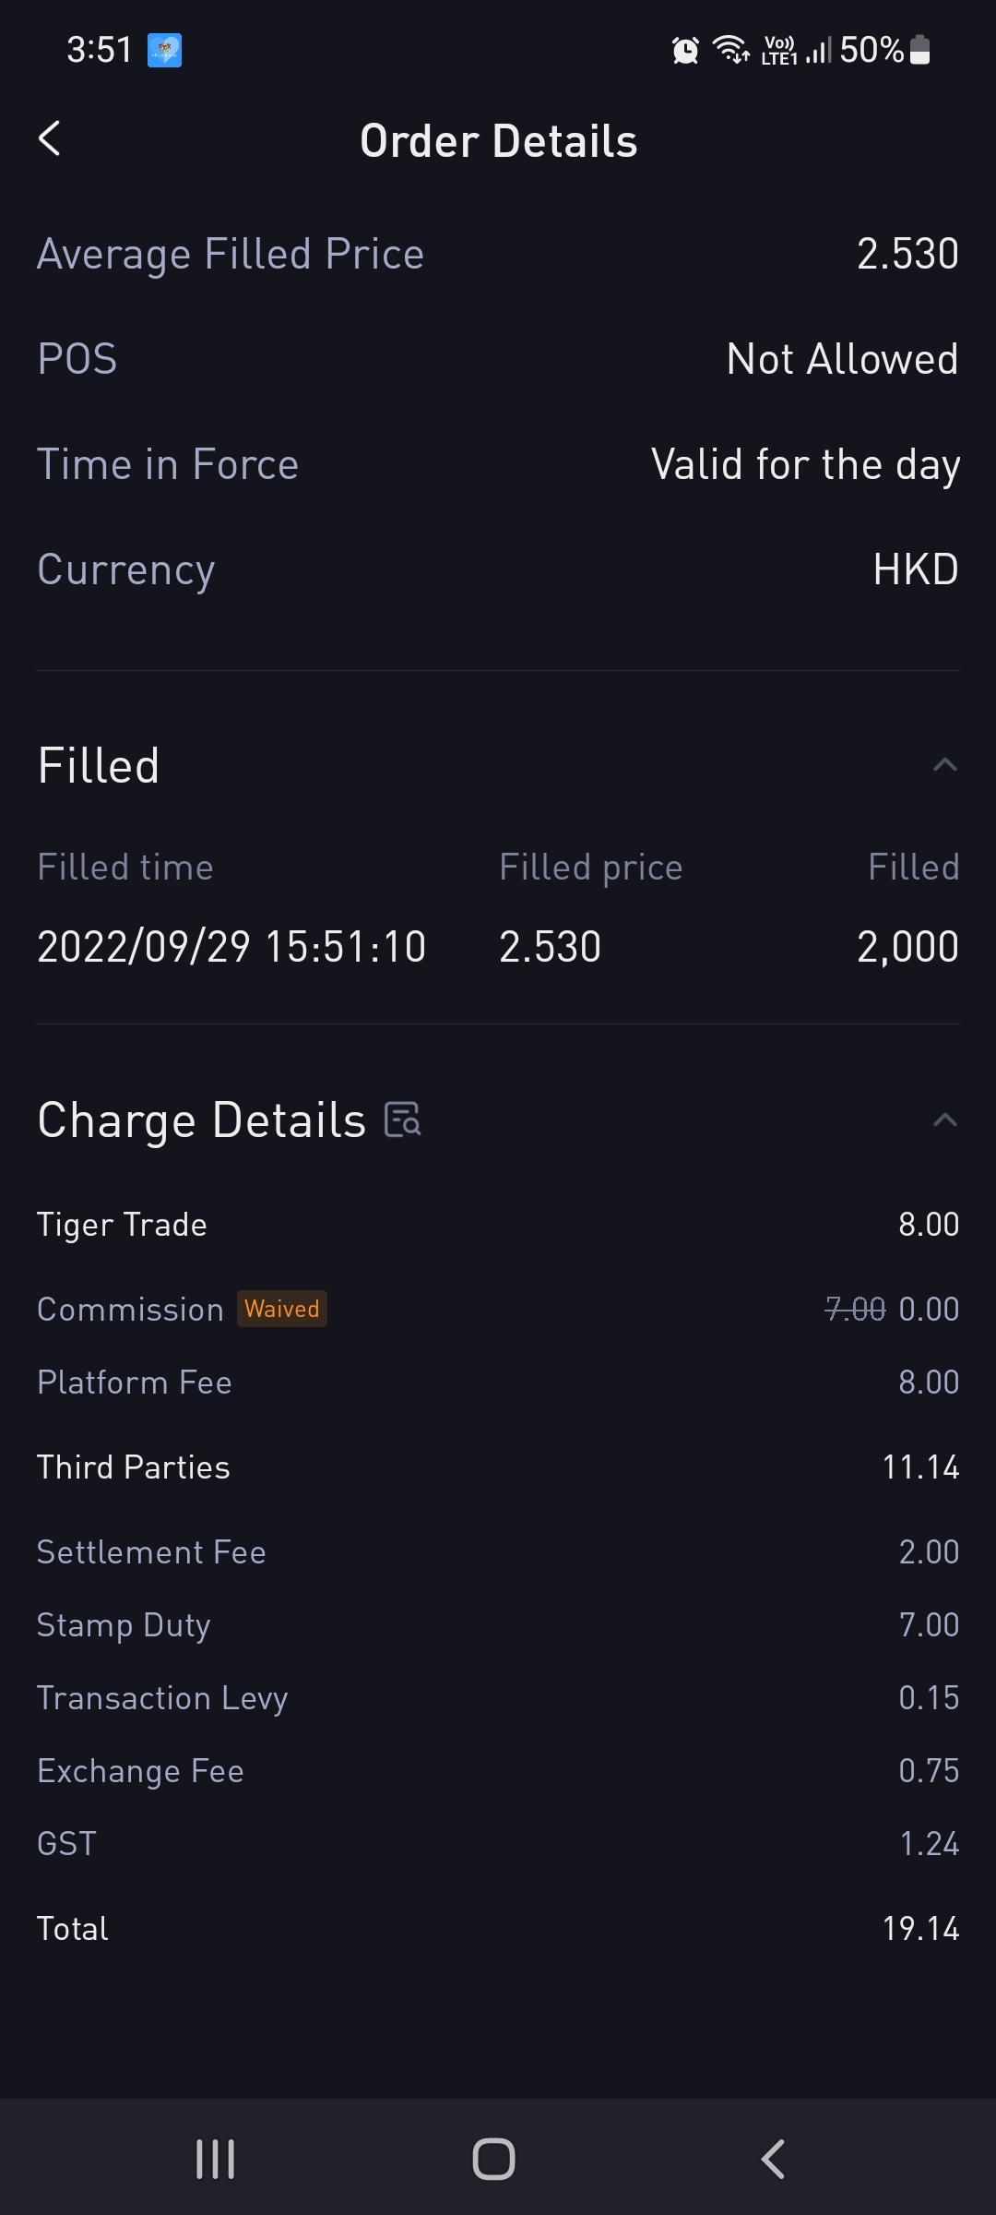This screenshot has height=2215, width=996.
Task: Tap the Charge Details heading
Action: click(x=202, y=1120)
